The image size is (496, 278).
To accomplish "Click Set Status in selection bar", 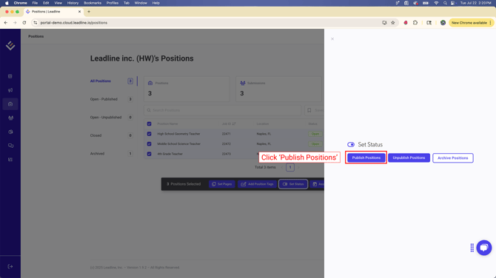I will (x=293, y=184).
